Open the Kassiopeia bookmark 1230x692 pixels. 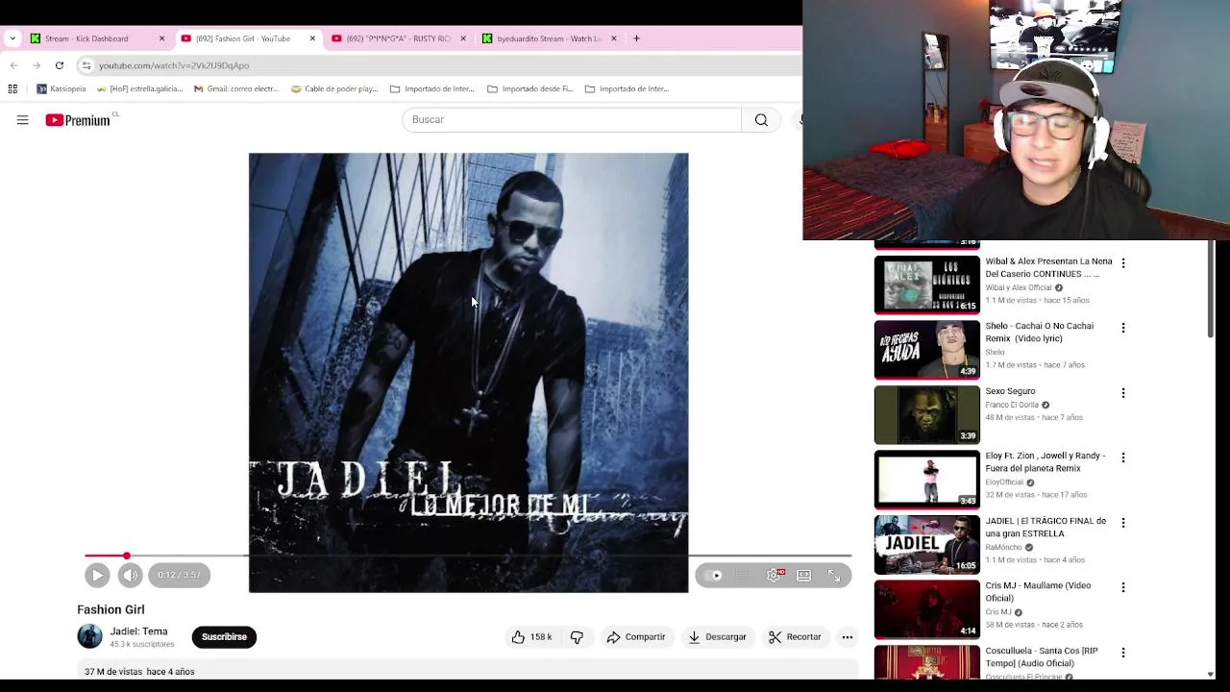click(x=61, y=88)
